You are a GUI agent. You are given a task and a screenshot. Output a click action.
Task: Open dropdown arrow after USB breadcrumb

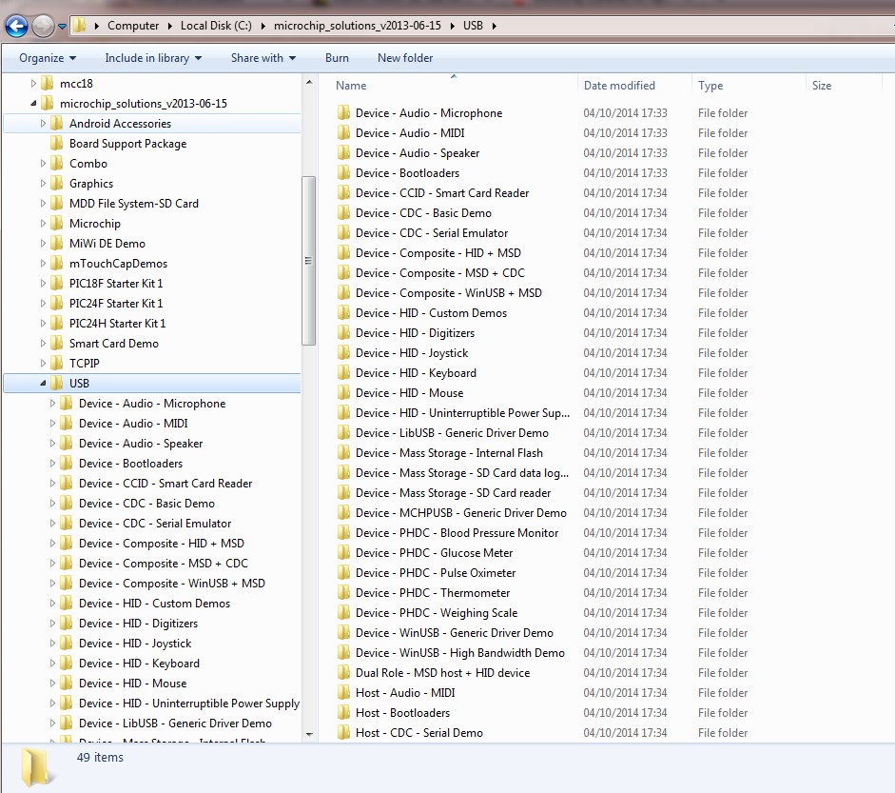494,26
